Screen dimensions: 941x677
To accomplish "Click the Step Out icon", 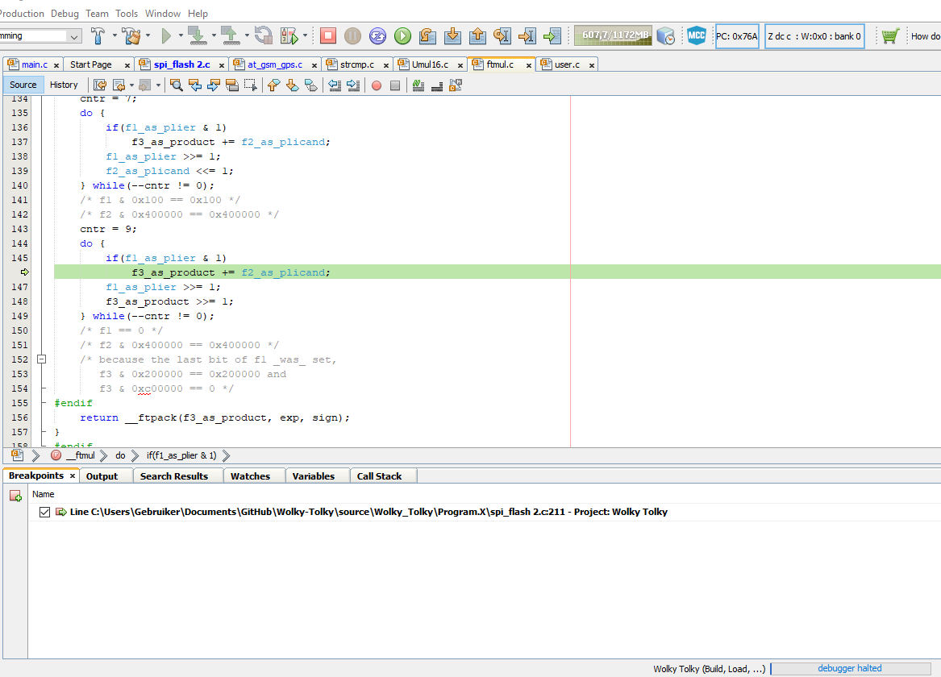I will coord(477,36).
